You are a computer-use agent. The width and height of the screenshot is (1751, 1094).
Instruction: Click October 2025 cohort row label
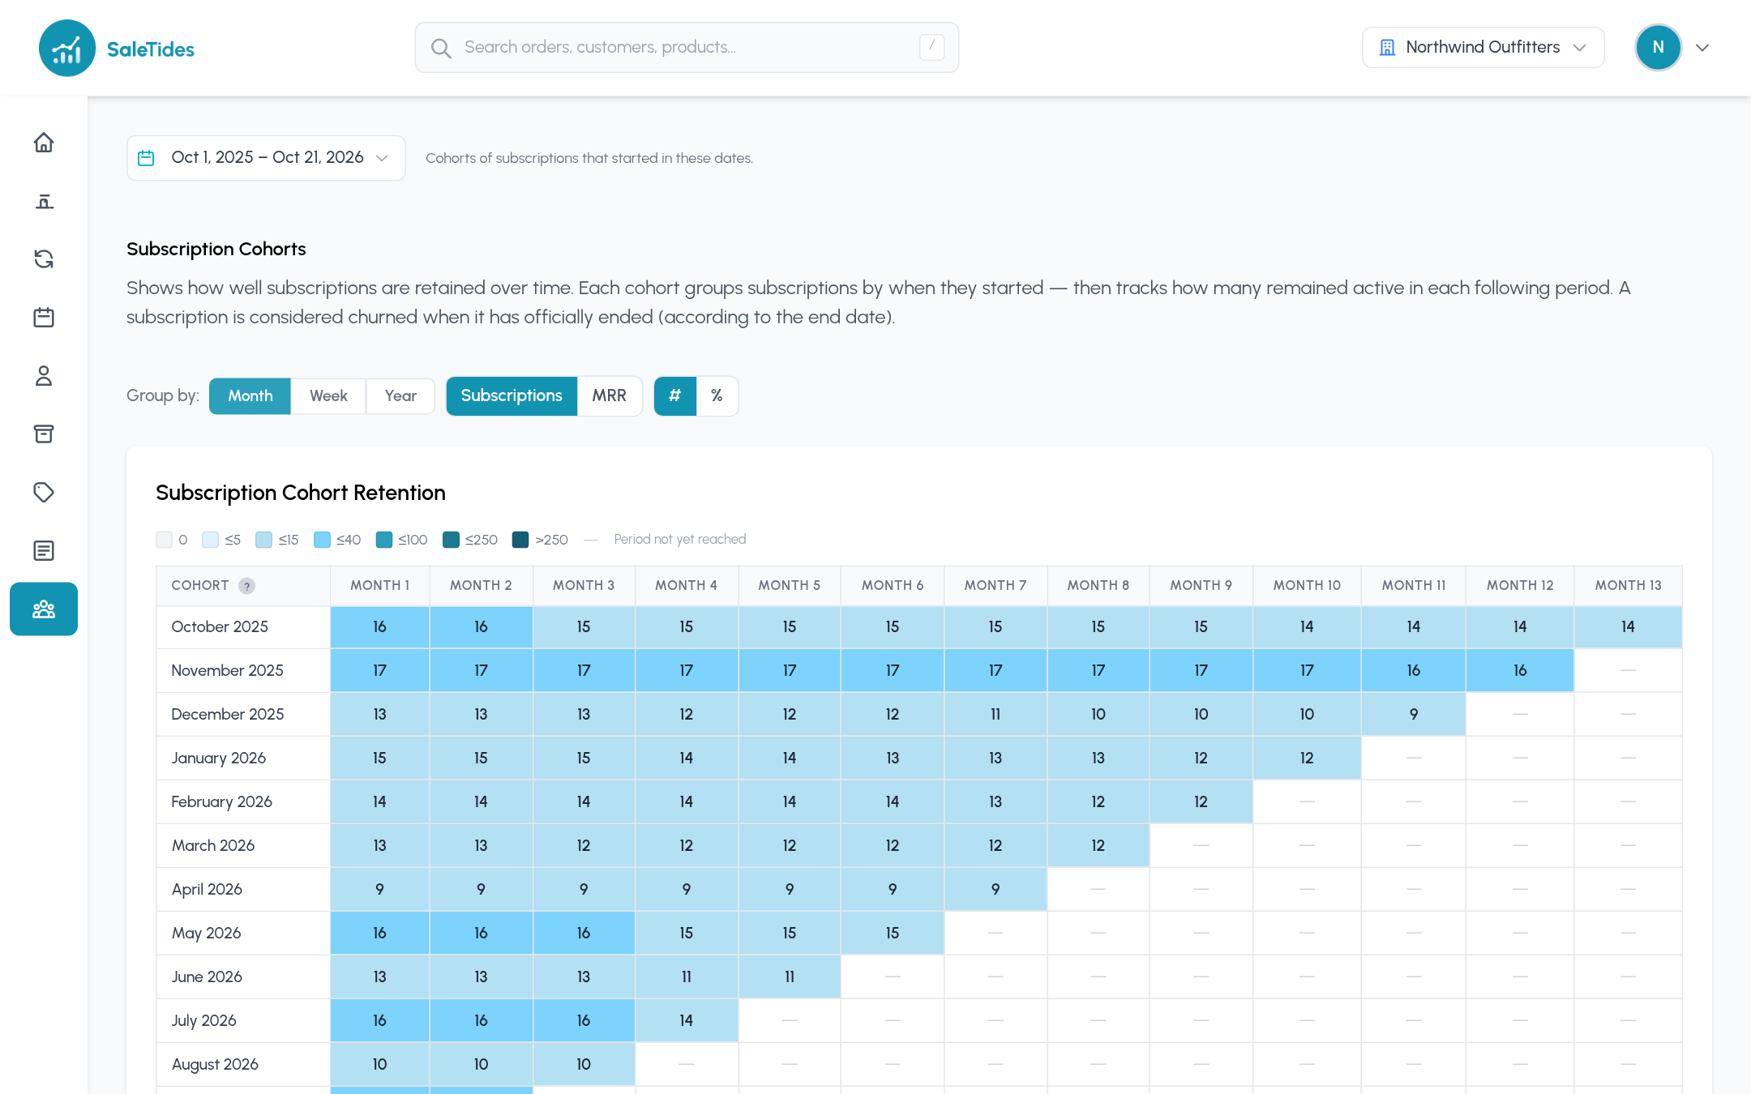[220, 627]
